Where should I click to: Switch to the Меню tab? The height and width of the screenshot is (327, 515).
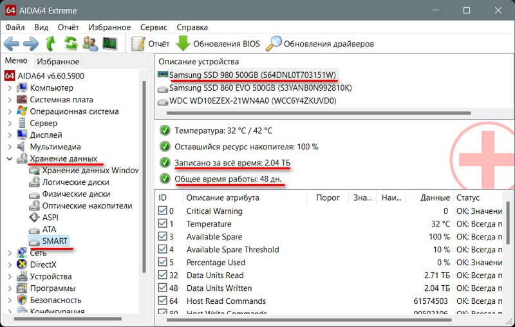click(x=16, y=61)
